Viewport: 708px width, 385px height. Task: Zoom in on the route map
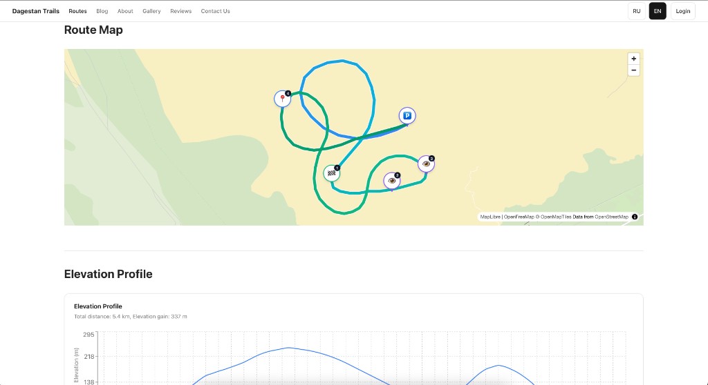pos(633,59)
